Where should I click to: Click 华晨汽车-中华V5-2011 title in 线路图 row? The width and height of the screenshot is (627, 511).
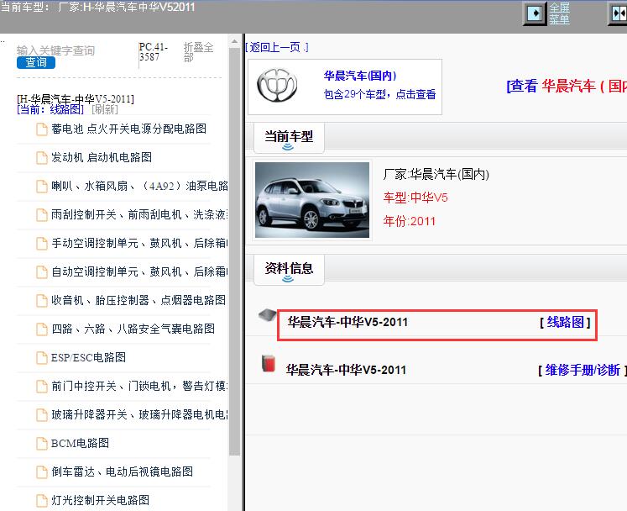click(347, 322)
